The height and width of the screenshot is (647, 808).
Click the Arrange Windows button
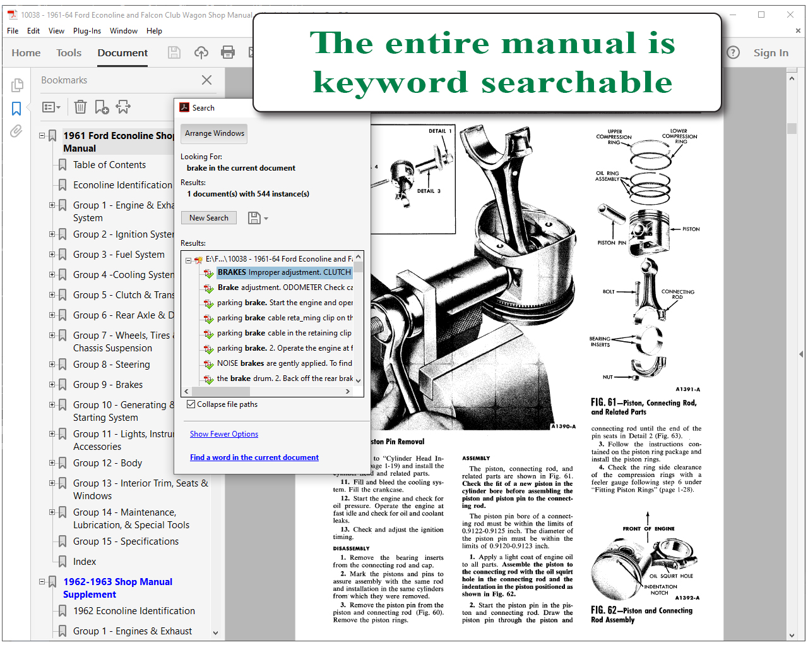[214, 134]
